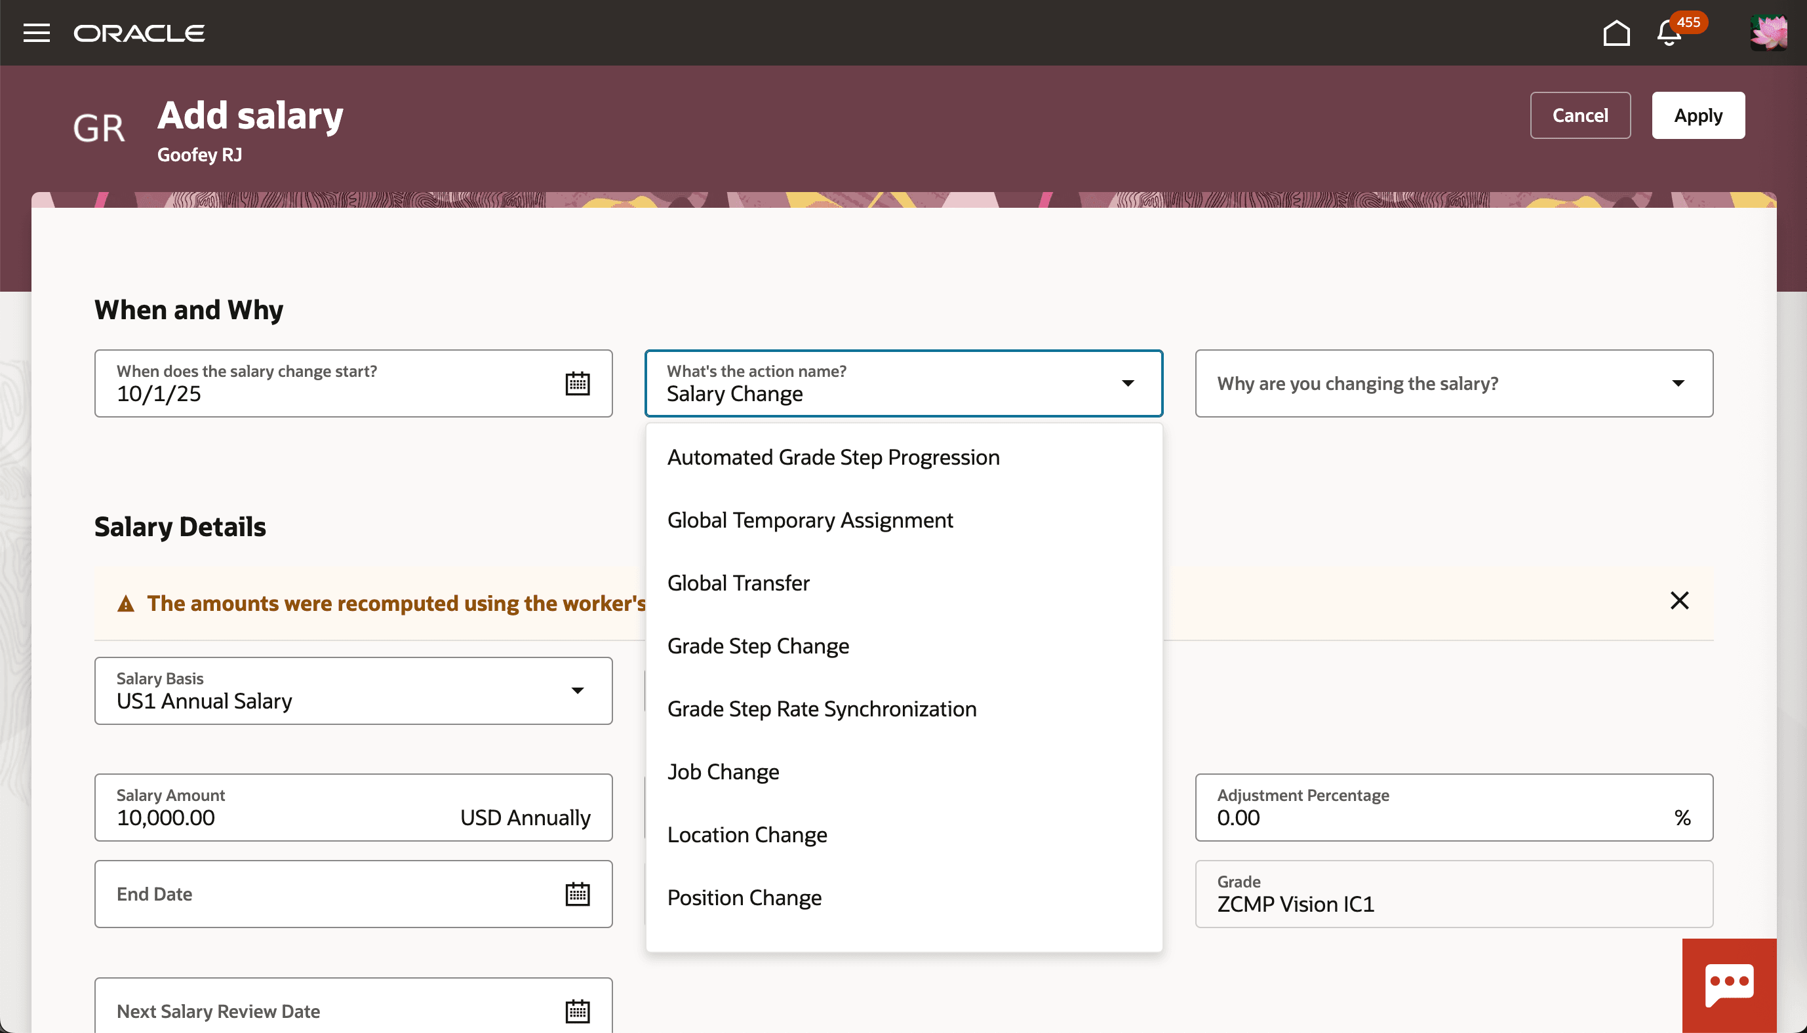This screenshot has width=1807, height=1033.
Task: Select Grade Step Change action
Action: pyautogui.click(x=758, y=646)
